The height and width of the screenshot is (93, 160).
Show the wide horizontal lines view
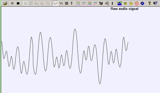(x=67, y=3)
